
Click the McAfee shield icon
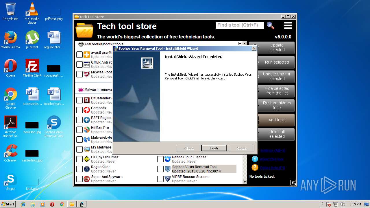coord(86,74)
